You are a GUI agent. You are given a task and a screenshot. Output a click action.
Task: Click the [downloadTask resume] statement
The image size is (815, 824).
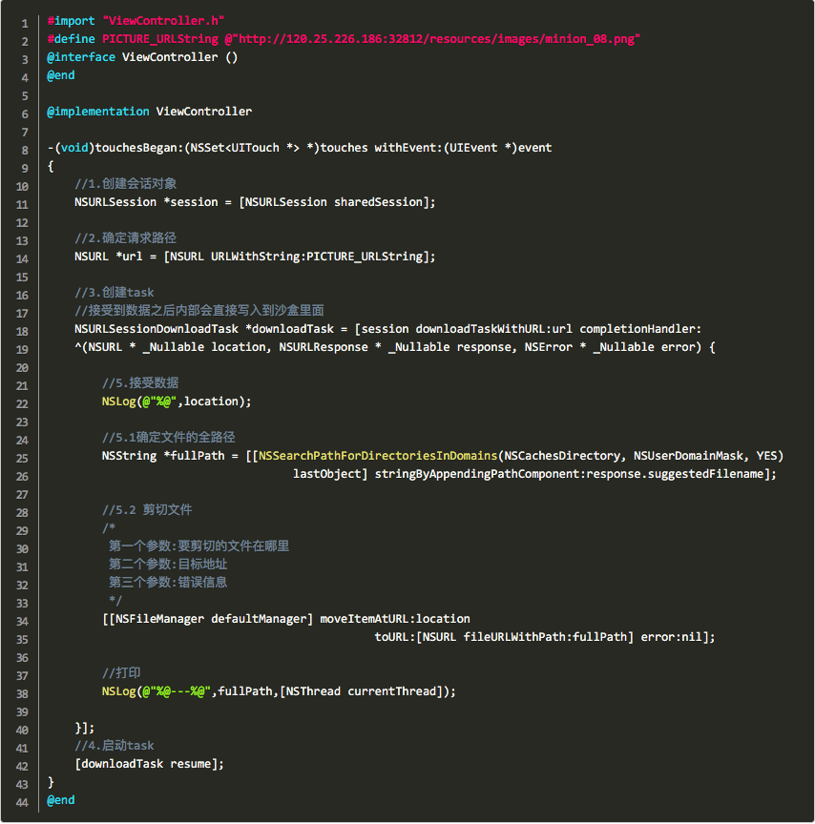pyautogui.click(x=149, y=764)
